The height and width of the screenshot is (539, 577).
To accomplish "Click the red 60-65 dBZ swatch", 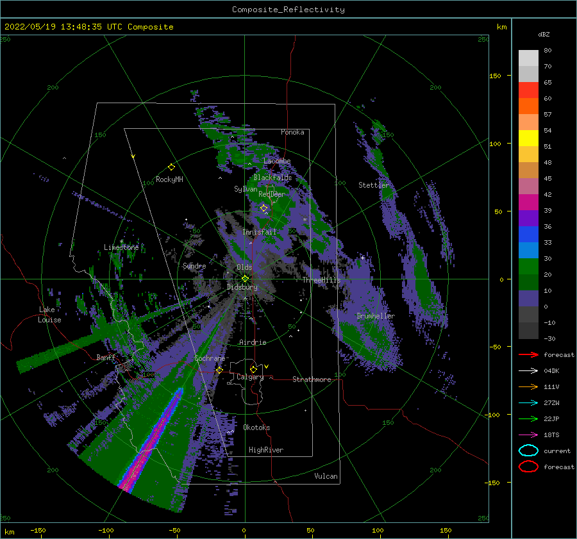I will click(x=528, y=90).
